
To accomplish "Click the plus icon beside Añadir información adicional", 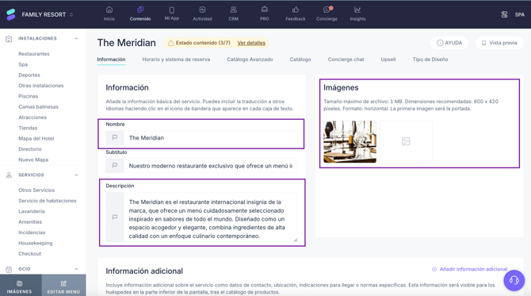I will [434, 269].
